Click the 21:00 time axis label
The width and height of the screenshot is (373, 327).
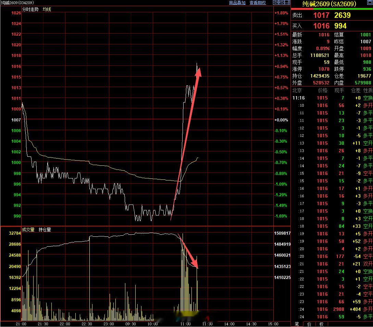coord(21,324)
